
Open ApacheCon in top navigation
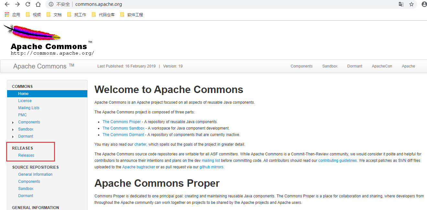coord(382,66)
